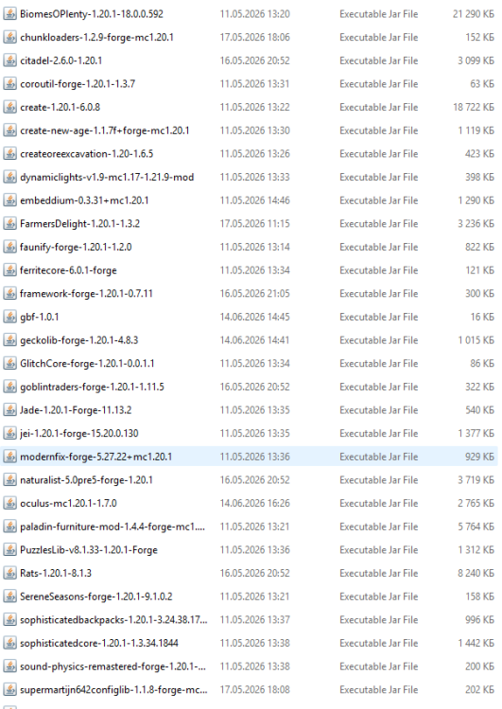Select the jar icon next to paladin-furniture-mod-1.4.4-forge
This screenshot has height=709, width=502.
[10, 527]
